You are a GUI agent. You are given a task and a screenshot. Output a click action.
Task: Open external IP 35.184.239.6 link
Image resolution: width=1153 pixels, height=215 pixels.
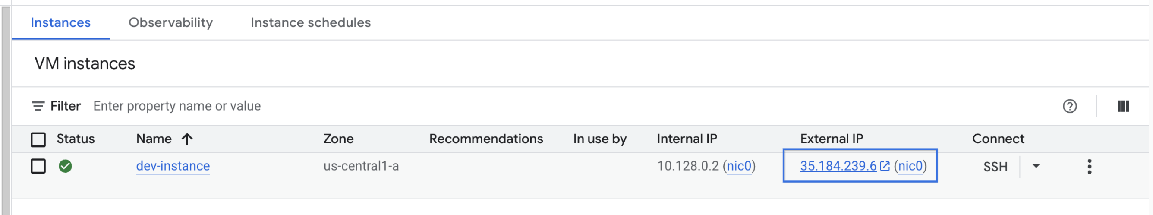(x=838, y=166)
